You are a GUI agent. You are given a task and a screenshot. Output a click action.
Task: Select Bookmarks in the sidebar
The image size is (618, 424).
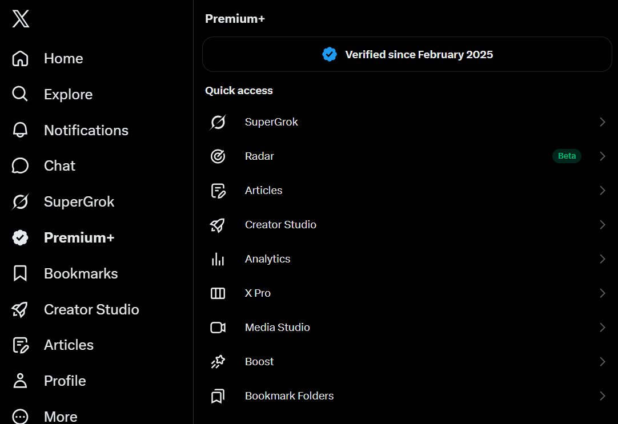[81, 273]
